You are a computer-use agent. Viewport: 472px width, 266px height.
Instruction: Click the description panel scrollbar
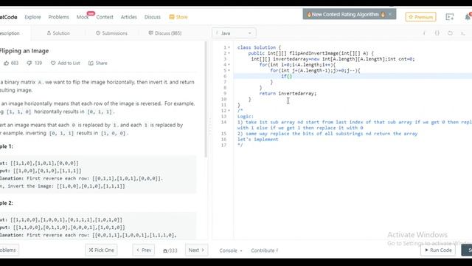206,100
